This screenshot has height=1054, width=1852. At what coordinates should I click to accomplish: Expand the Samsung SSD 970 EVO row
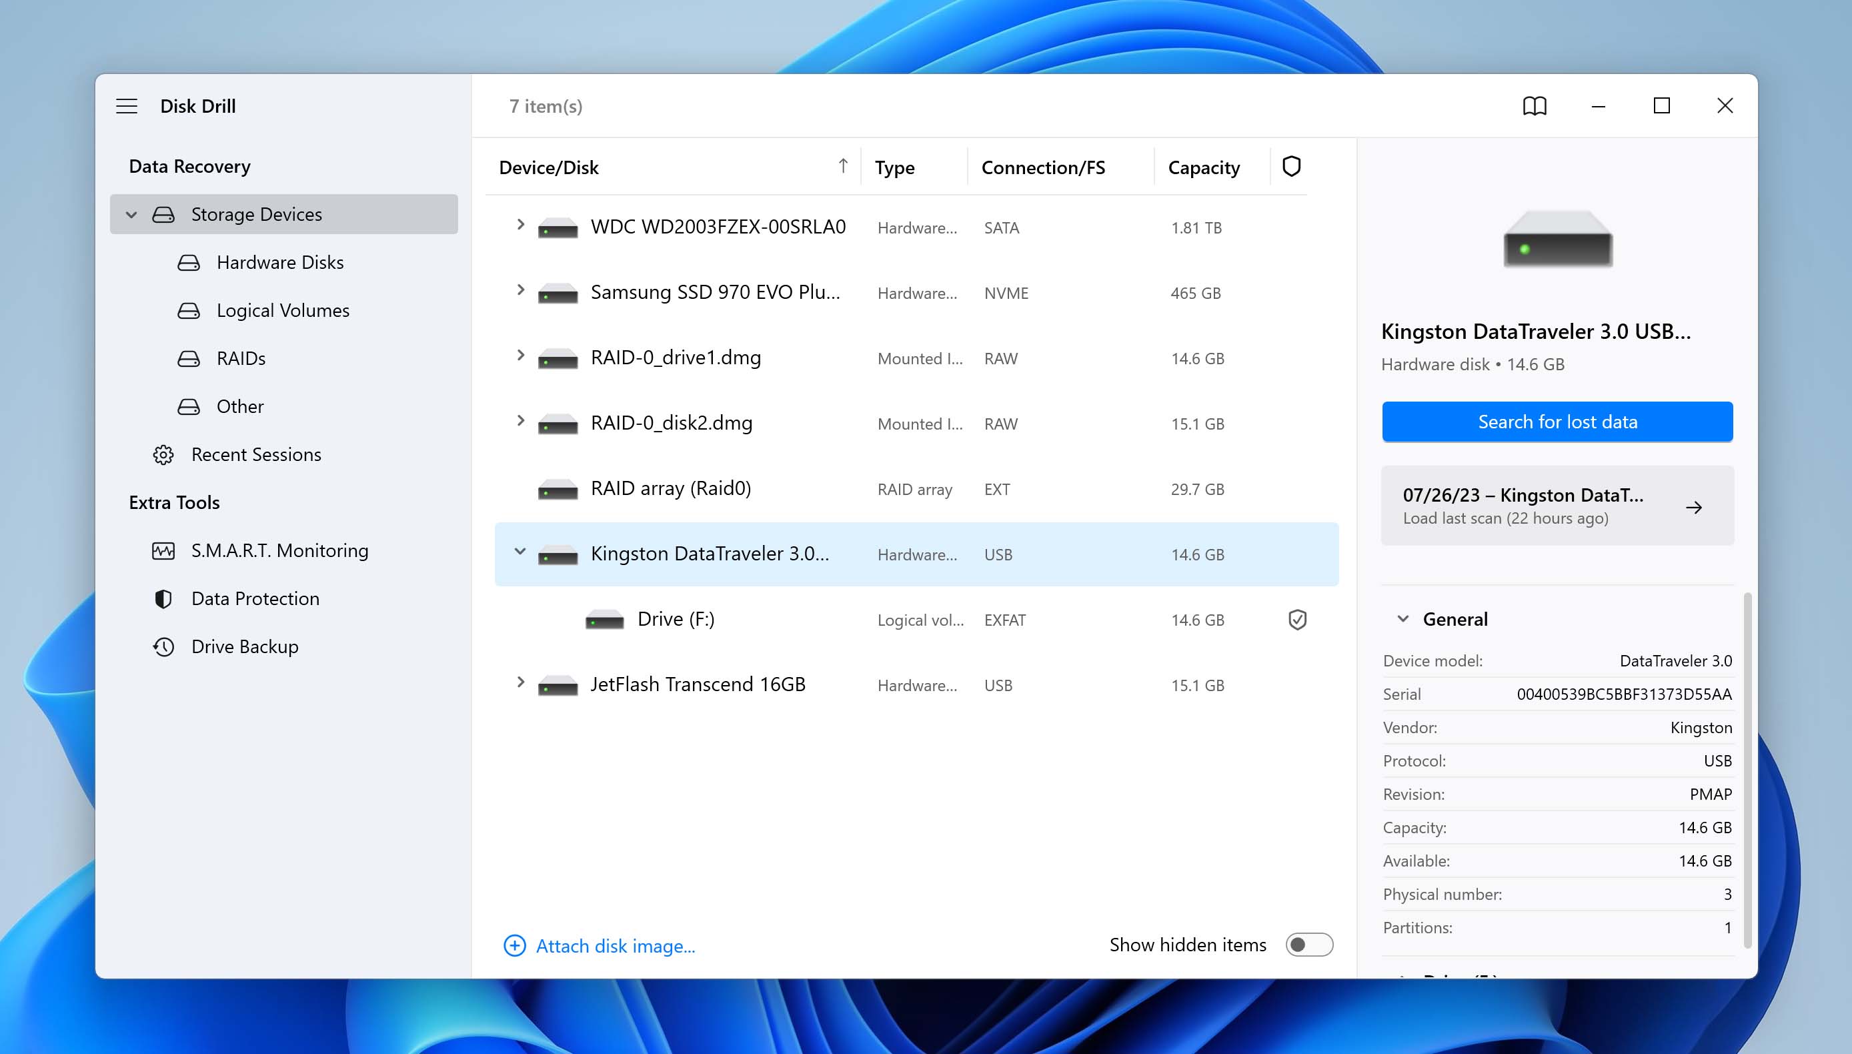(x=520, y=290)
